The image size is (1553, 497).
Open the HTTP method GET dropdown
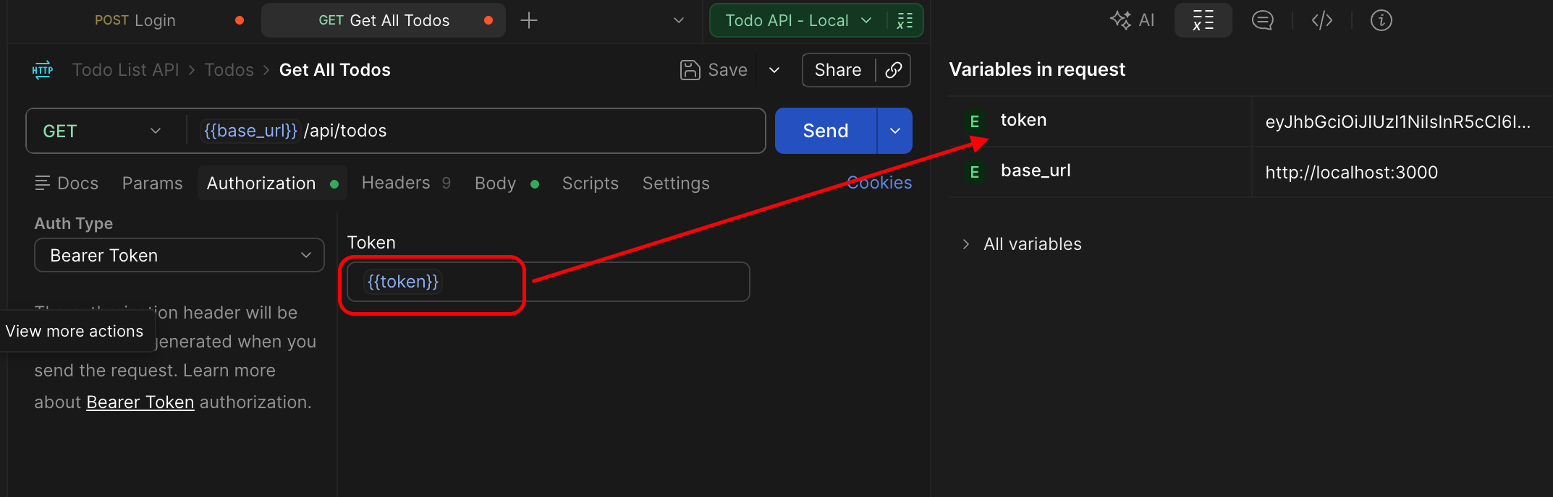[101, 131]
